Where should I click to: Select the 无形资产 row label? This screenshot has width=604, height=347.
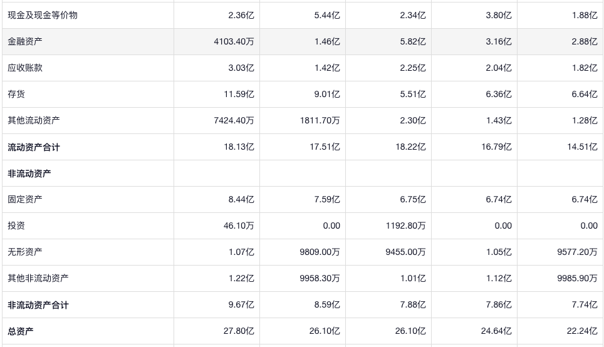click(x=25, y=252)
